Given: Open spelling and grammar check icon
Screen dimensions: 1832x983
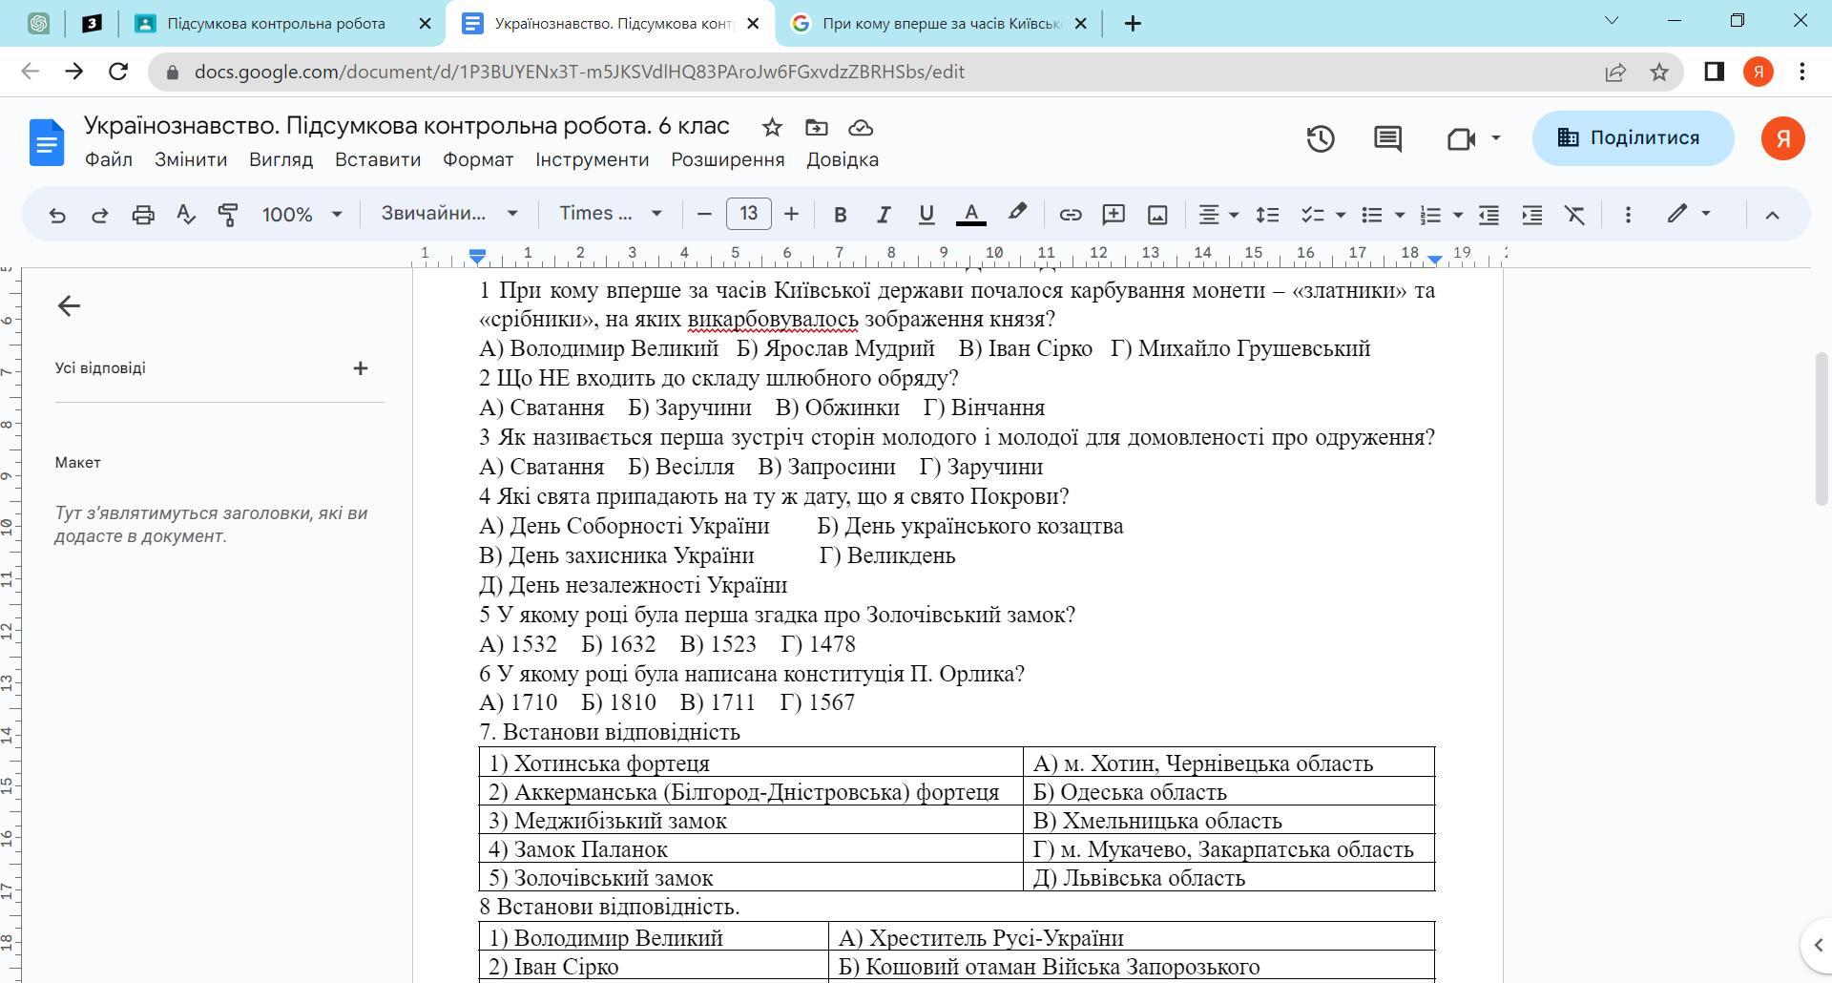Looking at the screenshot, I should click(x=186, y=215).
